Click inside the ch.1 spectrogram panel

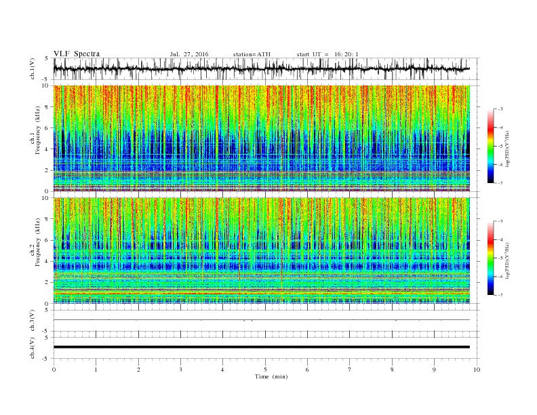[262, 138]
